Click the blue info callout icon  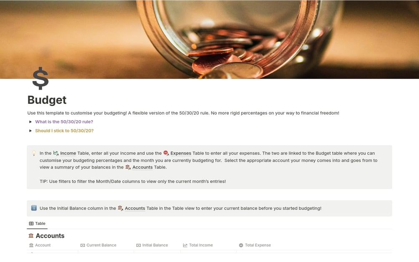coord(34,208)
